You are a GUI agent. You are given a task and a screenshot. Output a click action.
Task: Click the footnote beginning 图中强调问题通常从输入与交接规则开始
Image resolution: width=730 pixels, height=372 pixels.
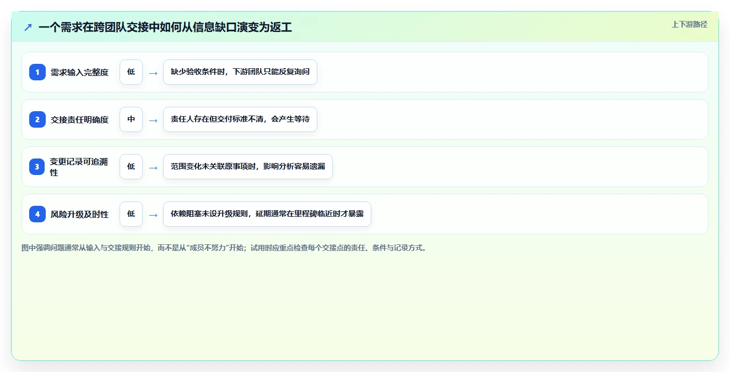224,248
